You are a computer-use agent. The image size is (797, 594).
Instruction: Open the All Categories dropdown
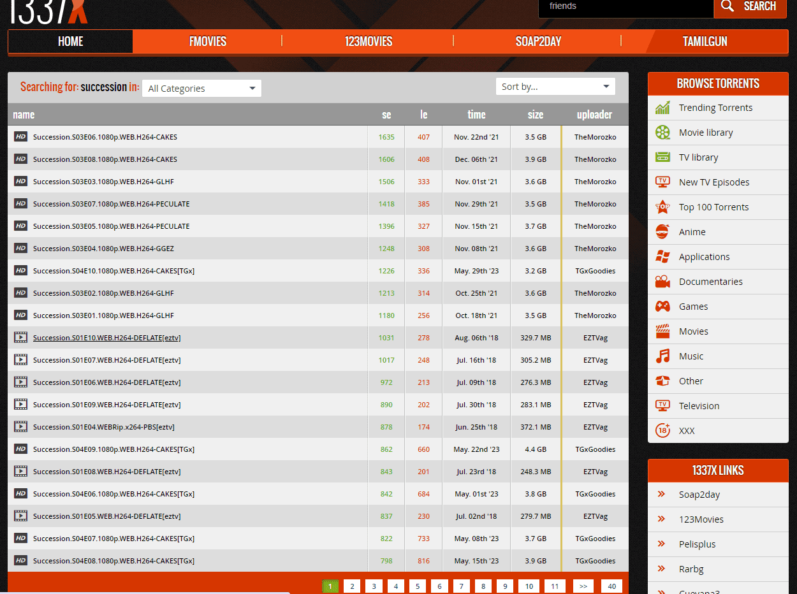[x=201, y=89]
